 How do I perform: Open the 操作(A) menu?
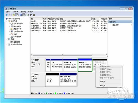coord(16,12)
